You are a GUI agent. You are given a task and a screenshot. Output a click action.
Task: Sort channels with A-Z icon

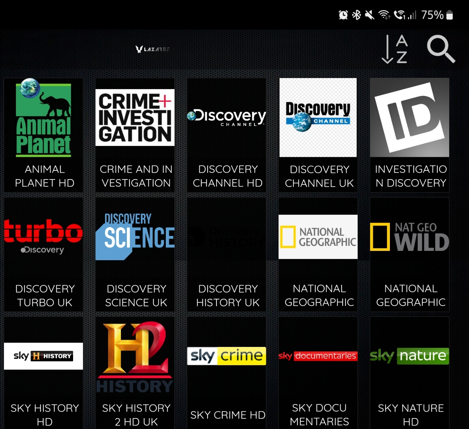point(395,49)
